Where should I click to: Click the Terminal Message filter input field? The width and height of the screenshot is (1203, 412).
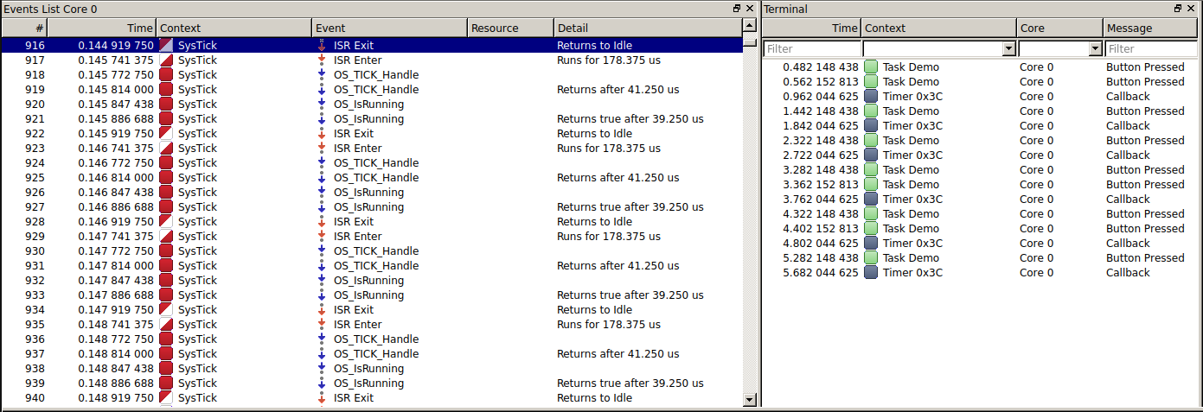coord(1152,49)
